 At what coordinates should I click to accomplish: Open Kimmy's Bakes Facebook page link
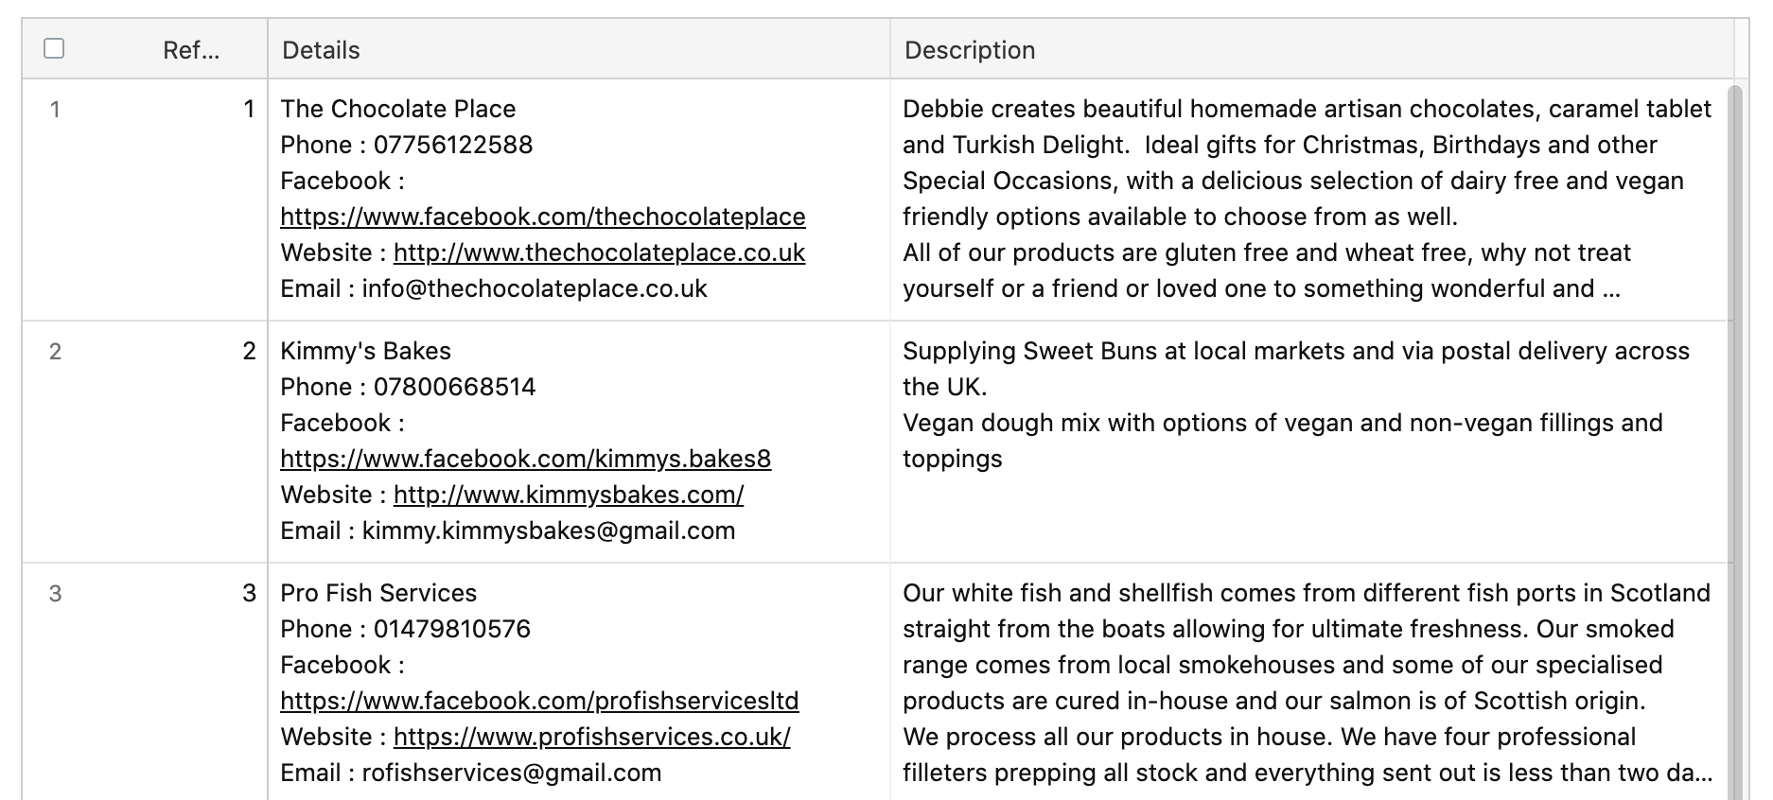[525, 459]
